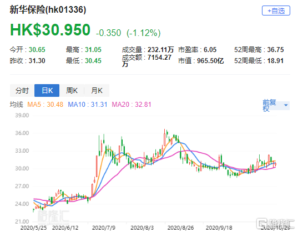Click the 市值 value 965.50亿
Image resolution: width=298 pixels, height=233 pixels.
click(x=210, y=61)
